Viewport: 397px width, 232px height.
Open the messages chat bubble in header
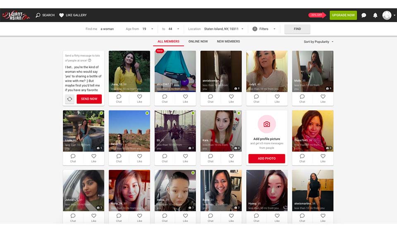click(364, 15)
